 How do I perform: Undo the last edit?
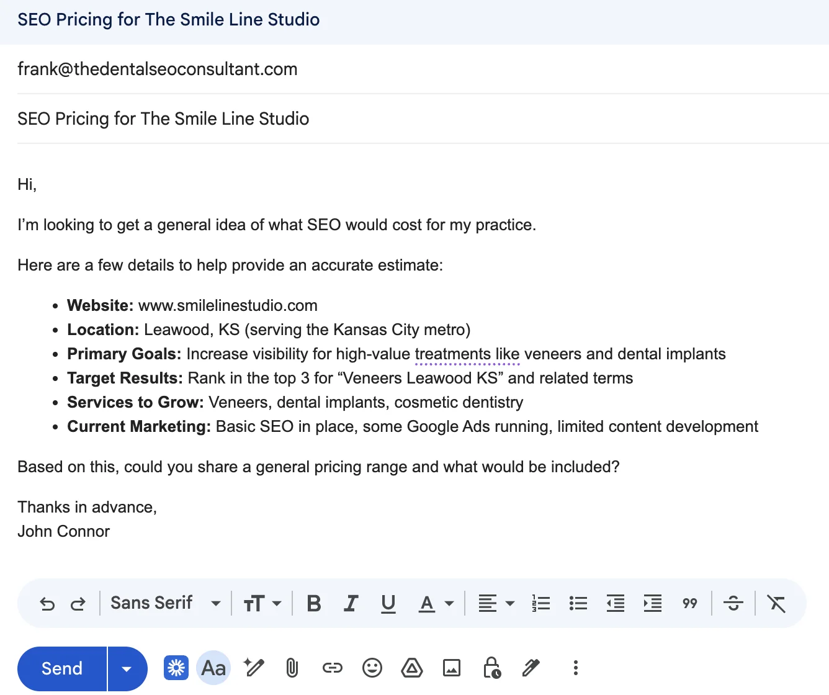[47, 603]
